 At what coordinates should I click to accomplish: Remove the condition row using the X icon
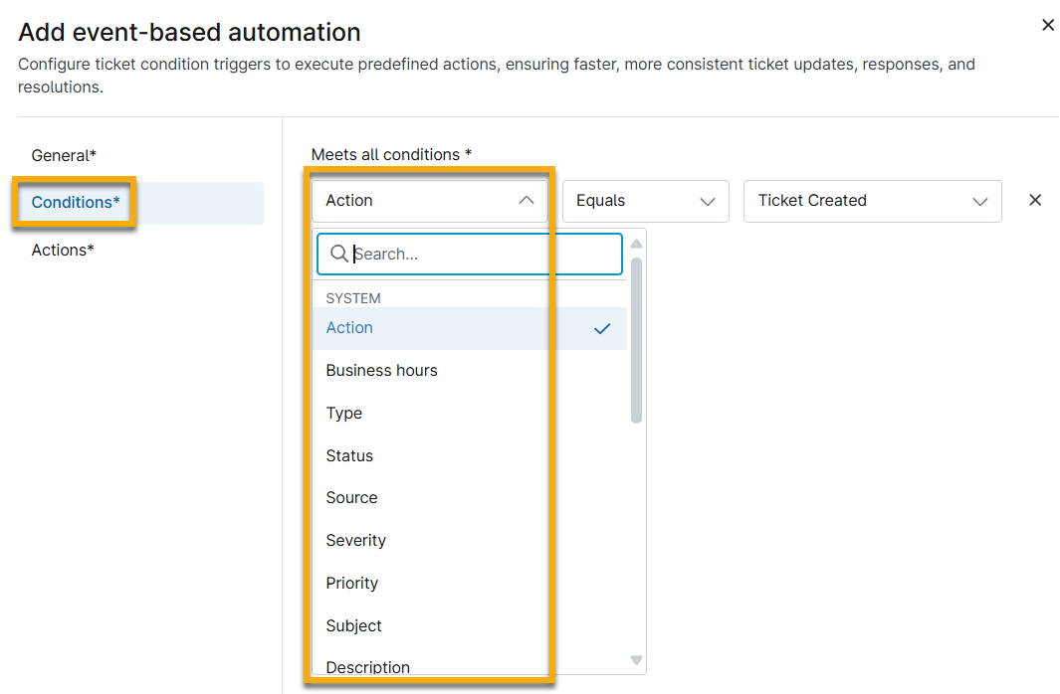(x=1035, y=200)
